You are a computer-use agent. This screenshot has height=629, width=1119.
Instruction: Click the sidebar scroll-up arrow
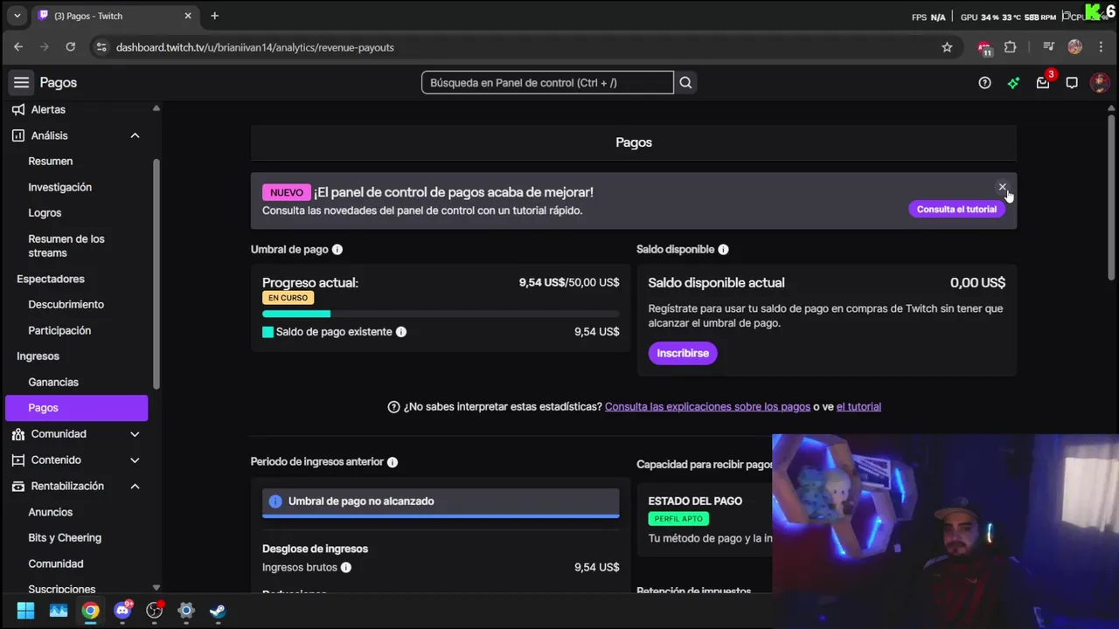pyautogui.click(x=156, y=108)
